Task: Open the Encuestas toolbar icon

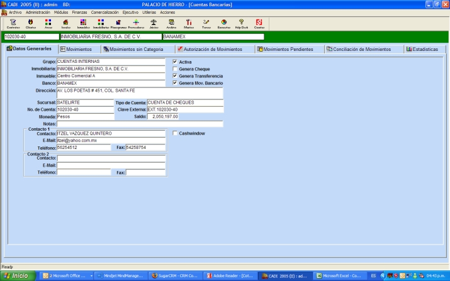Action: point(224,24)
